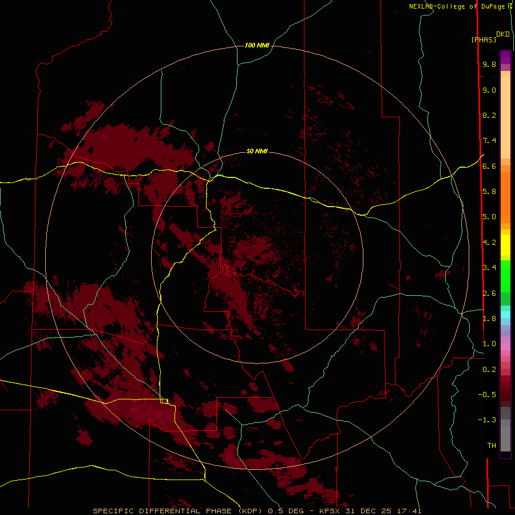Click the 50 NMI range ring label
Screen dimensions: 515x515
257,151
